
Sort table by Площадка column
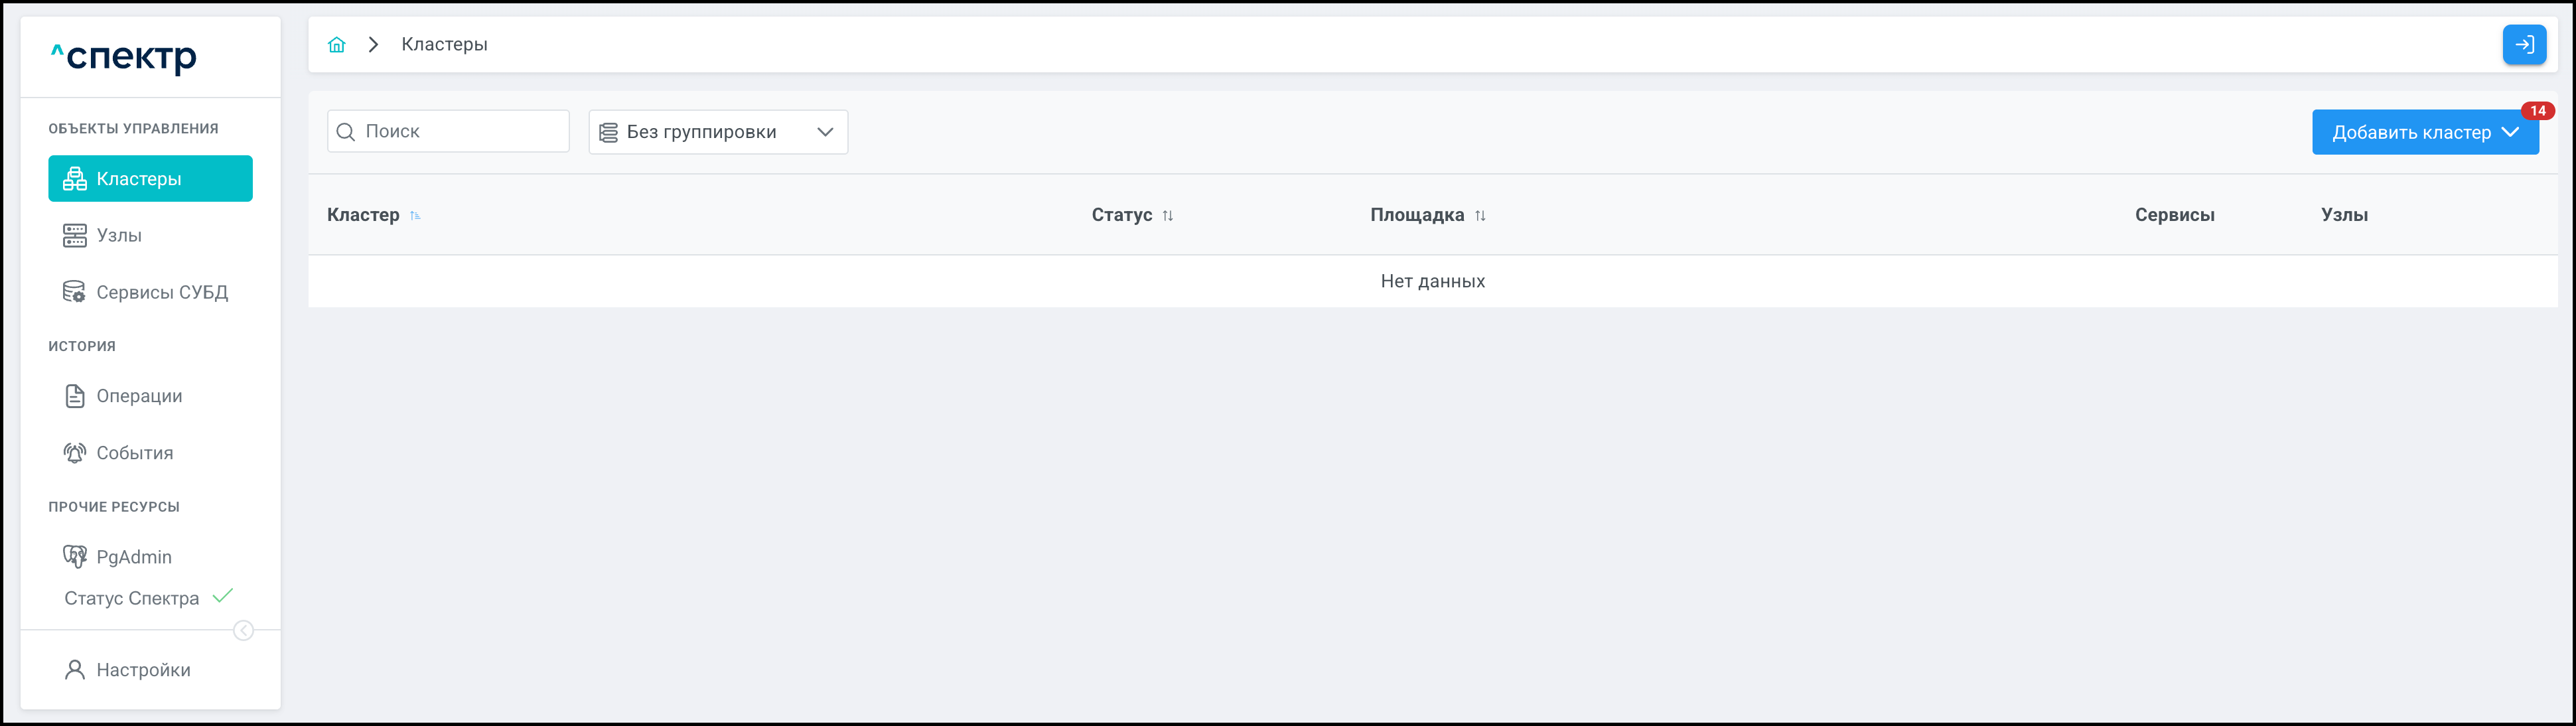pos(1480,216)
